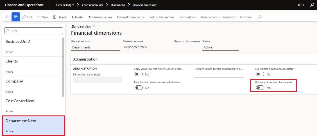This screenshot has height=136, width=317.
Task: Toggle the list pane hamburger icon
Action: [x=16, y=17]
